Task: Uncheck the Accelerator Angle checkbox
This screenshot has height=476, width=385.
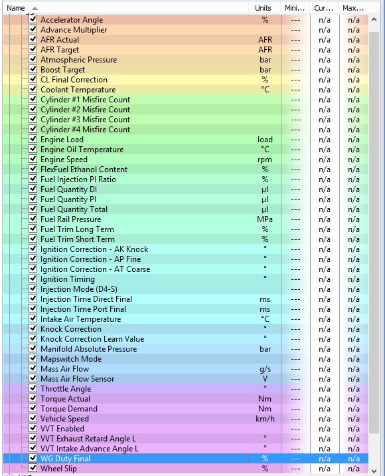Action: (33, 19)
